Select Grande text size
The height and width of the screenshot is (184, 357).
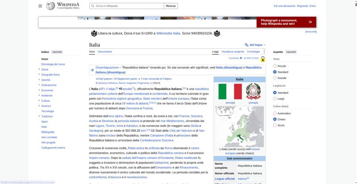[x=275, y=78]
